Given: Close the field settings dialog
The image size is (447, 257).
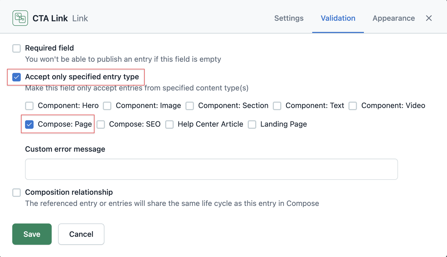Looking at the screenshot, I should [429, 18].
